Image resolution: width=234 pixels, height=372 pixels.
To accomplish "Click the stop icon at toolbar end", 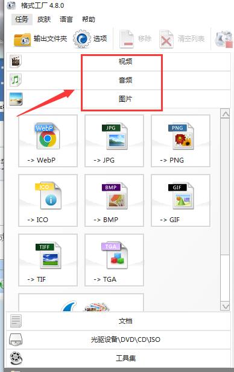I will click(224, 39).
